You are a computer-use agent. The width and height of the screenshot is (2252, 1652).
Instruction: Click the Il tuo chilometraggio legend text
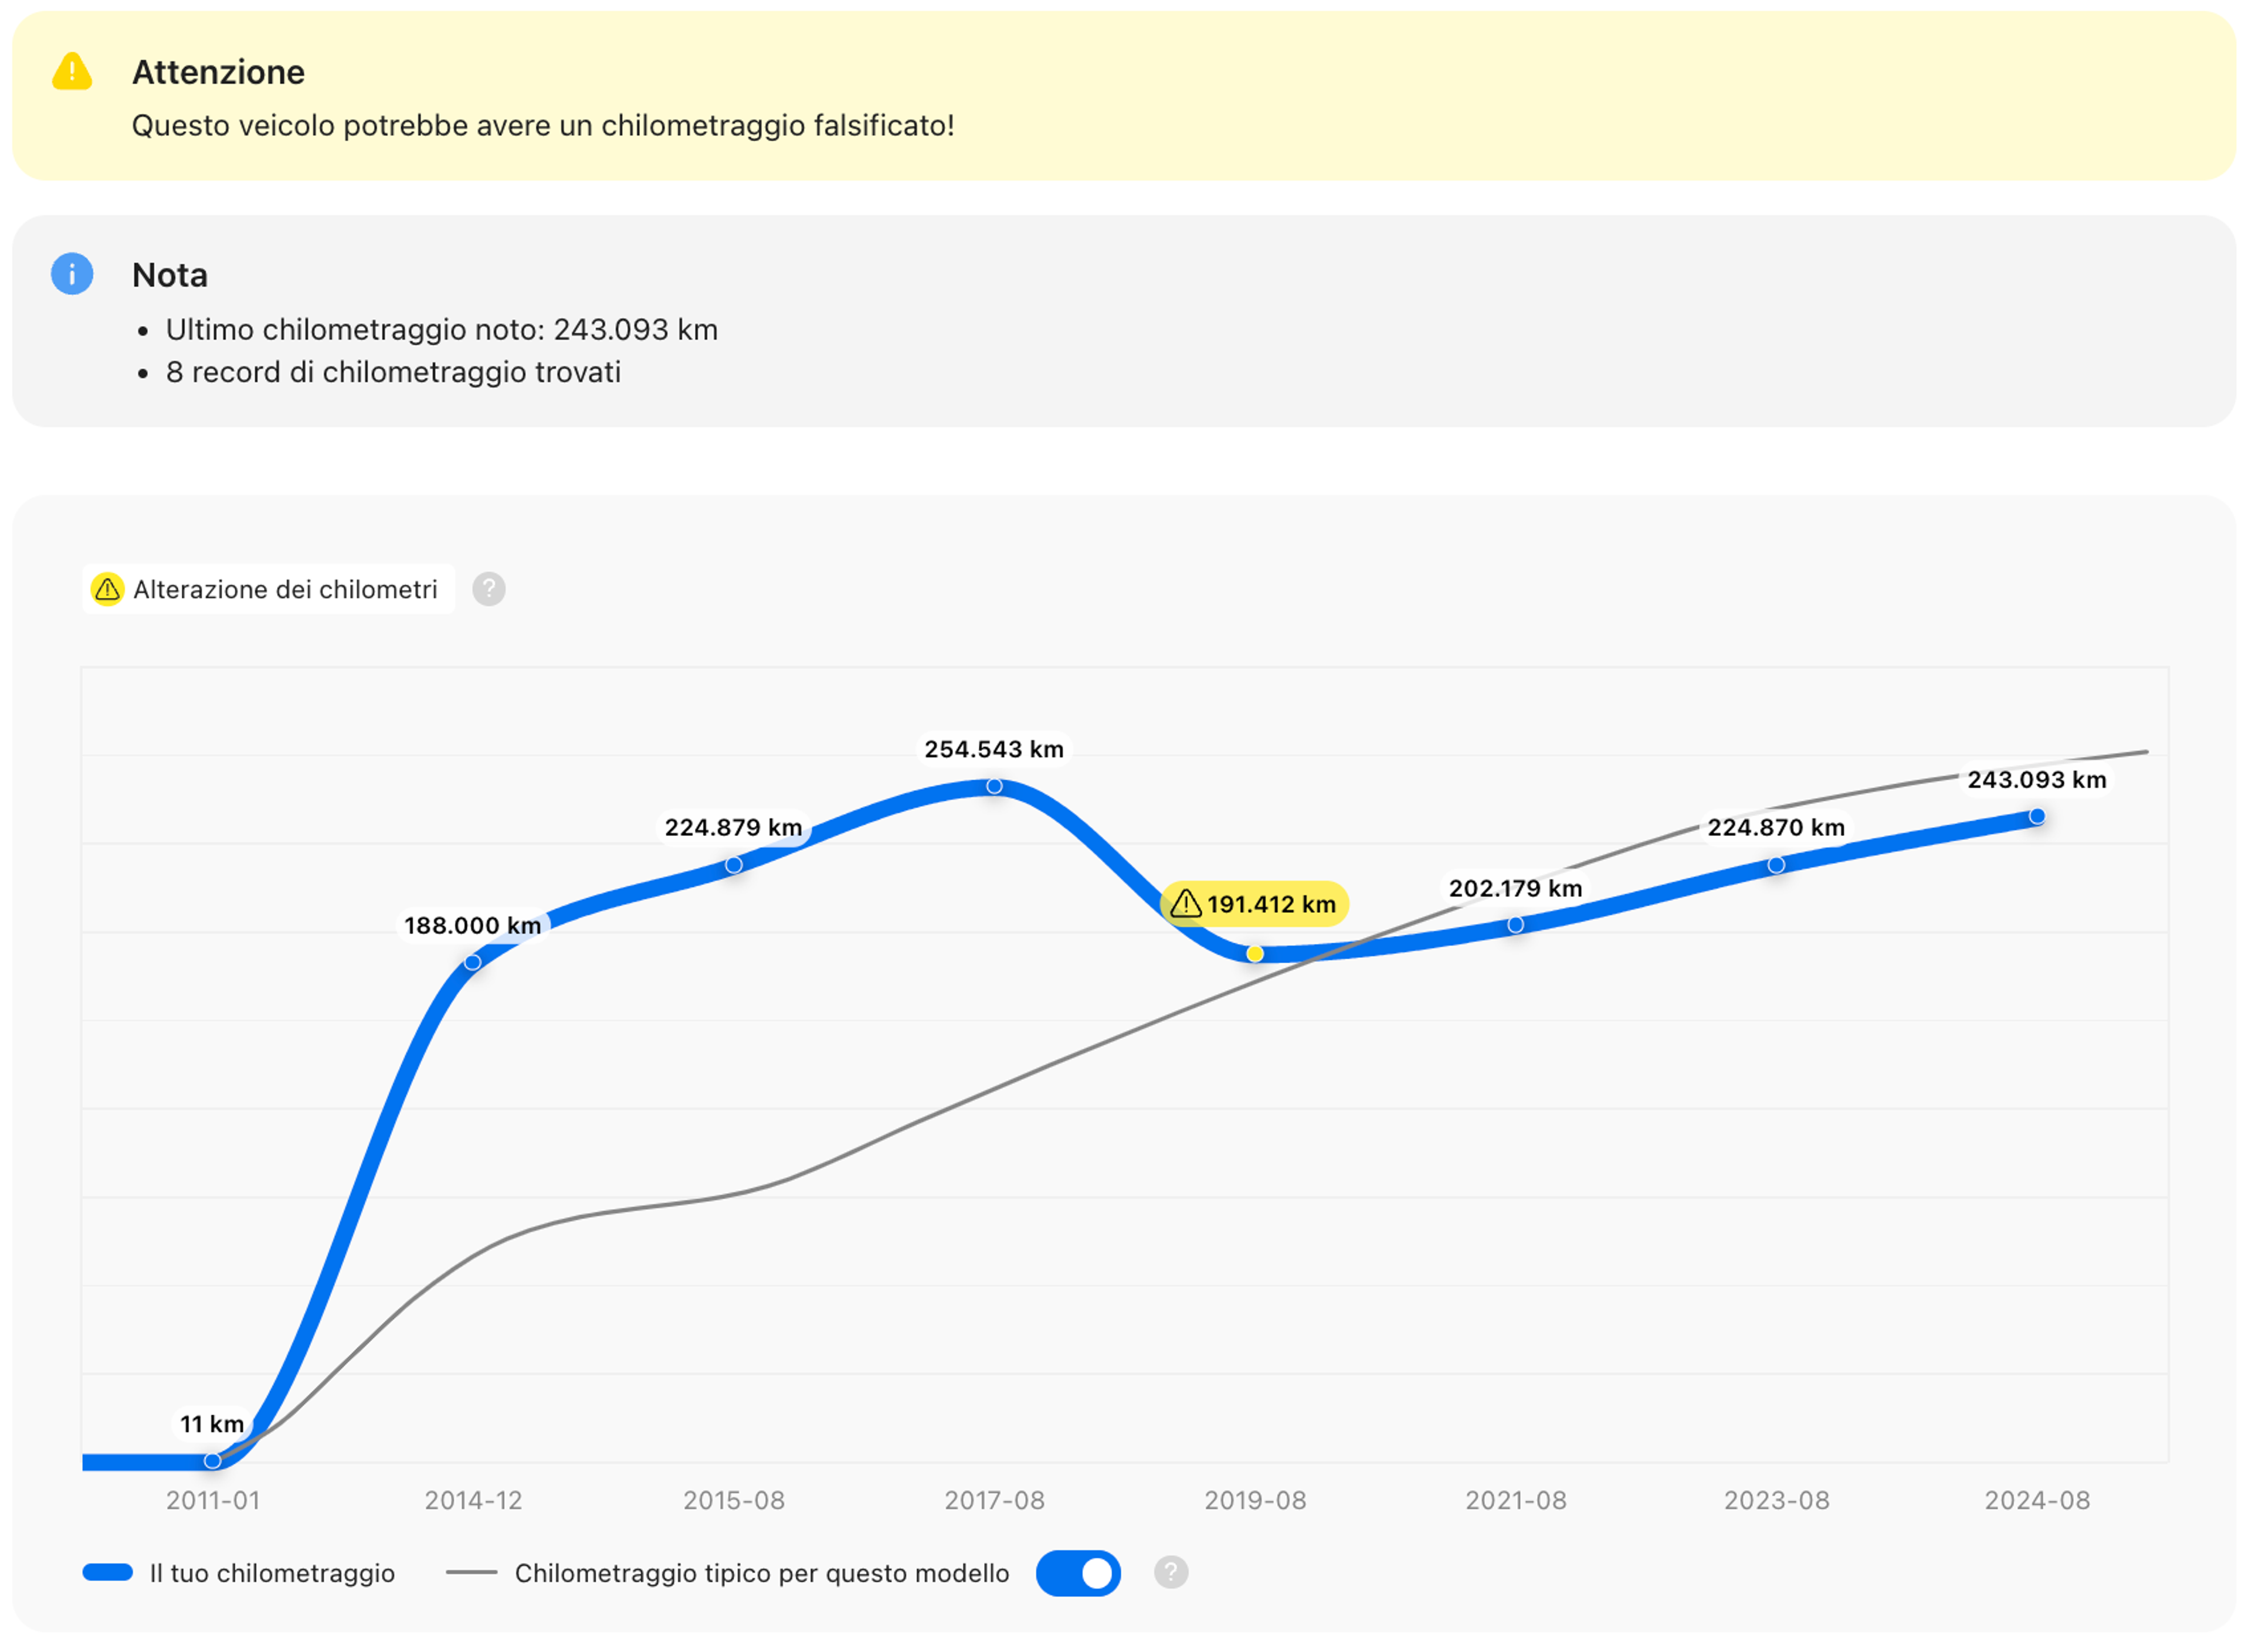[x=272, y=1574]
